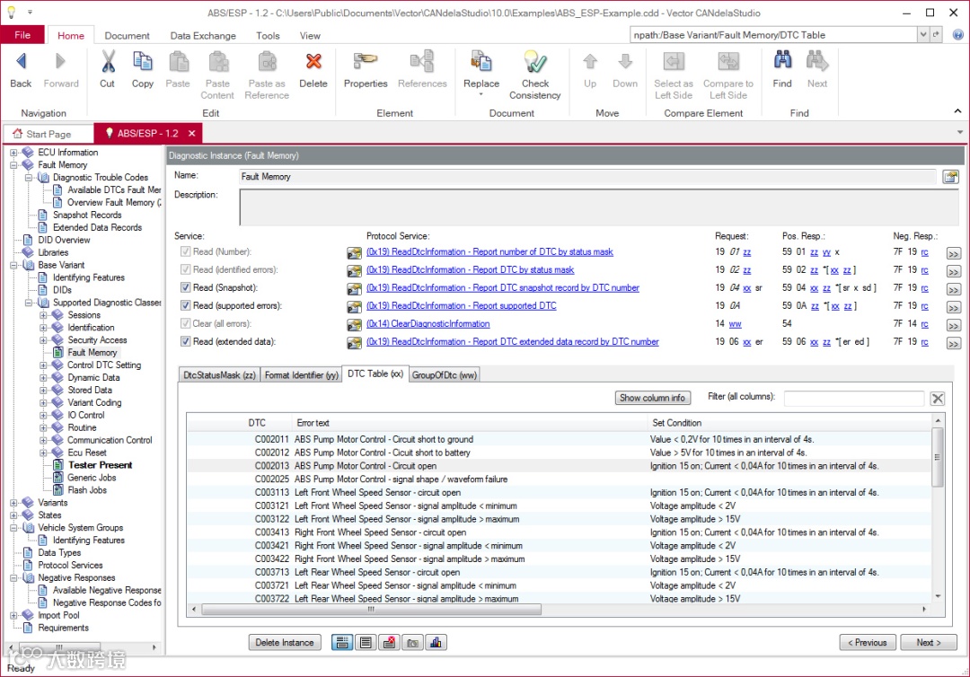Show element References
Image resolution: width=970 pixels, height=677 pixels.
pos(422,70)
